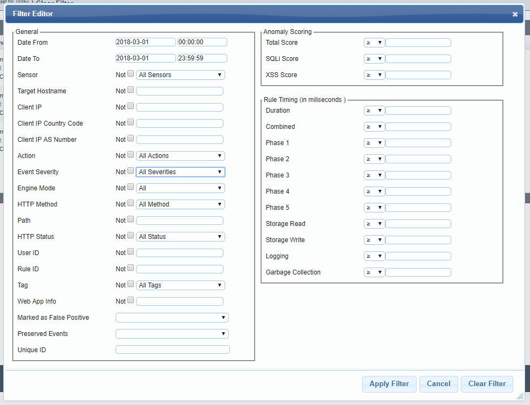This screenshot has width=530, height=405.
Task: Tick the Not checkbox for Sensor
Action: tap(131, 74)
